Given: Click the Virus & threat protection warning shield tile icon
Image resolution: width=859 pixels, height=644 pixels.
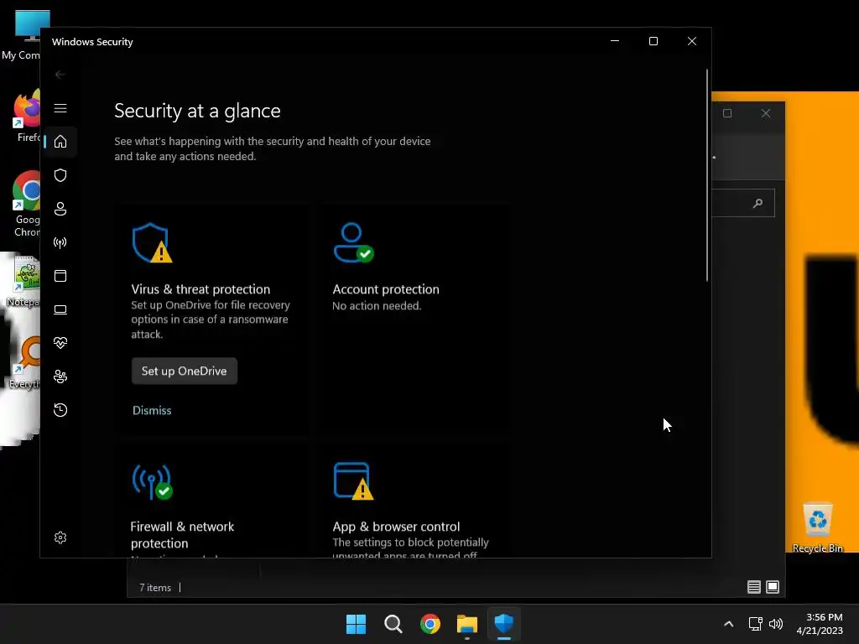Looking at the screenshot, I should tap(152, 242).
